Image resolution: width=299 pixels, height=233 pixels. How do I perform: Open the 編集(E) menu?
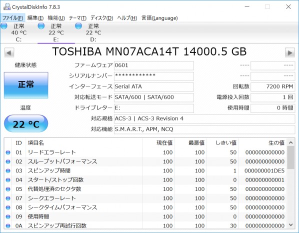pyautogui.click(x=35, y=18)
